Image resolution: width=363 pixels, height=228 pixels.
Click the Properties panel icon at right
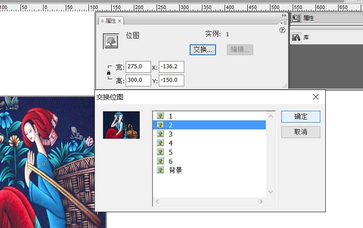click(296, 18)
